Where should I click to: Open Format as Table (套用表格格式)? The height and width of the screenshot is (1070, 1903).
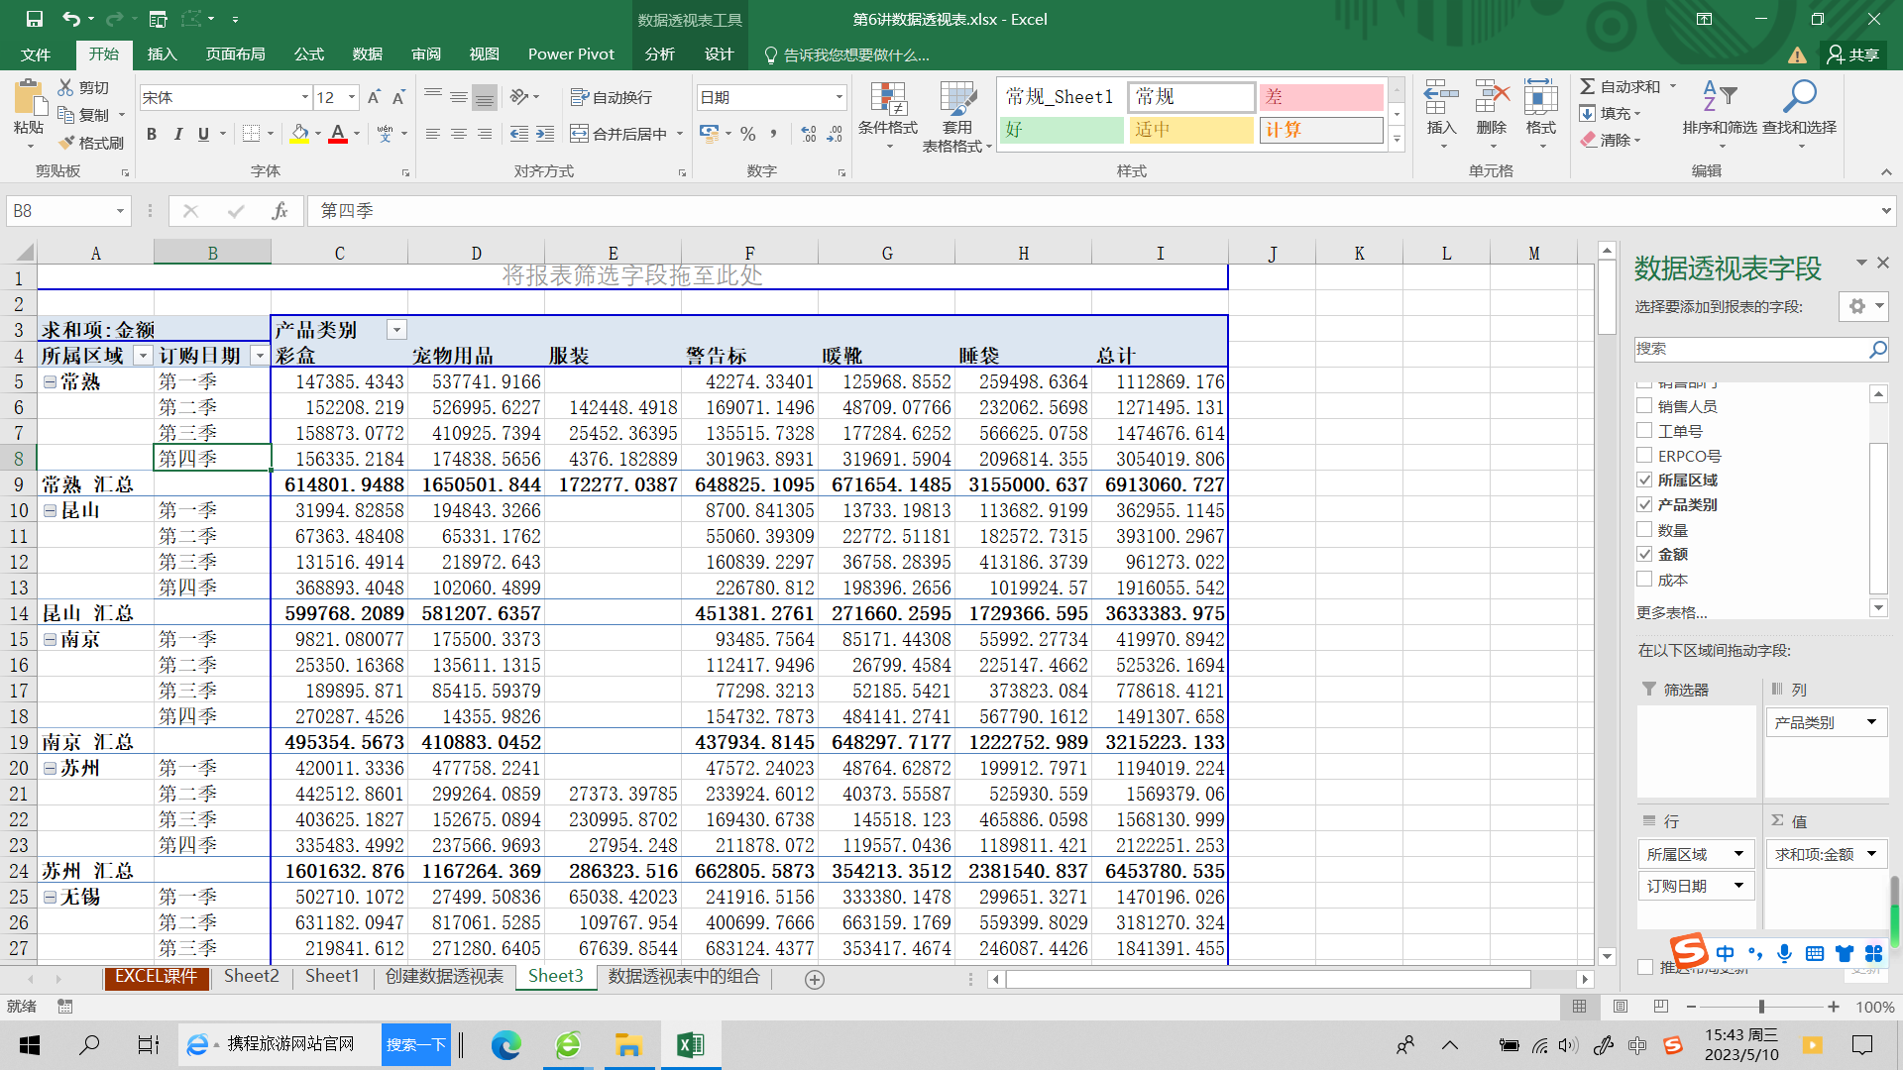(957, 116)
